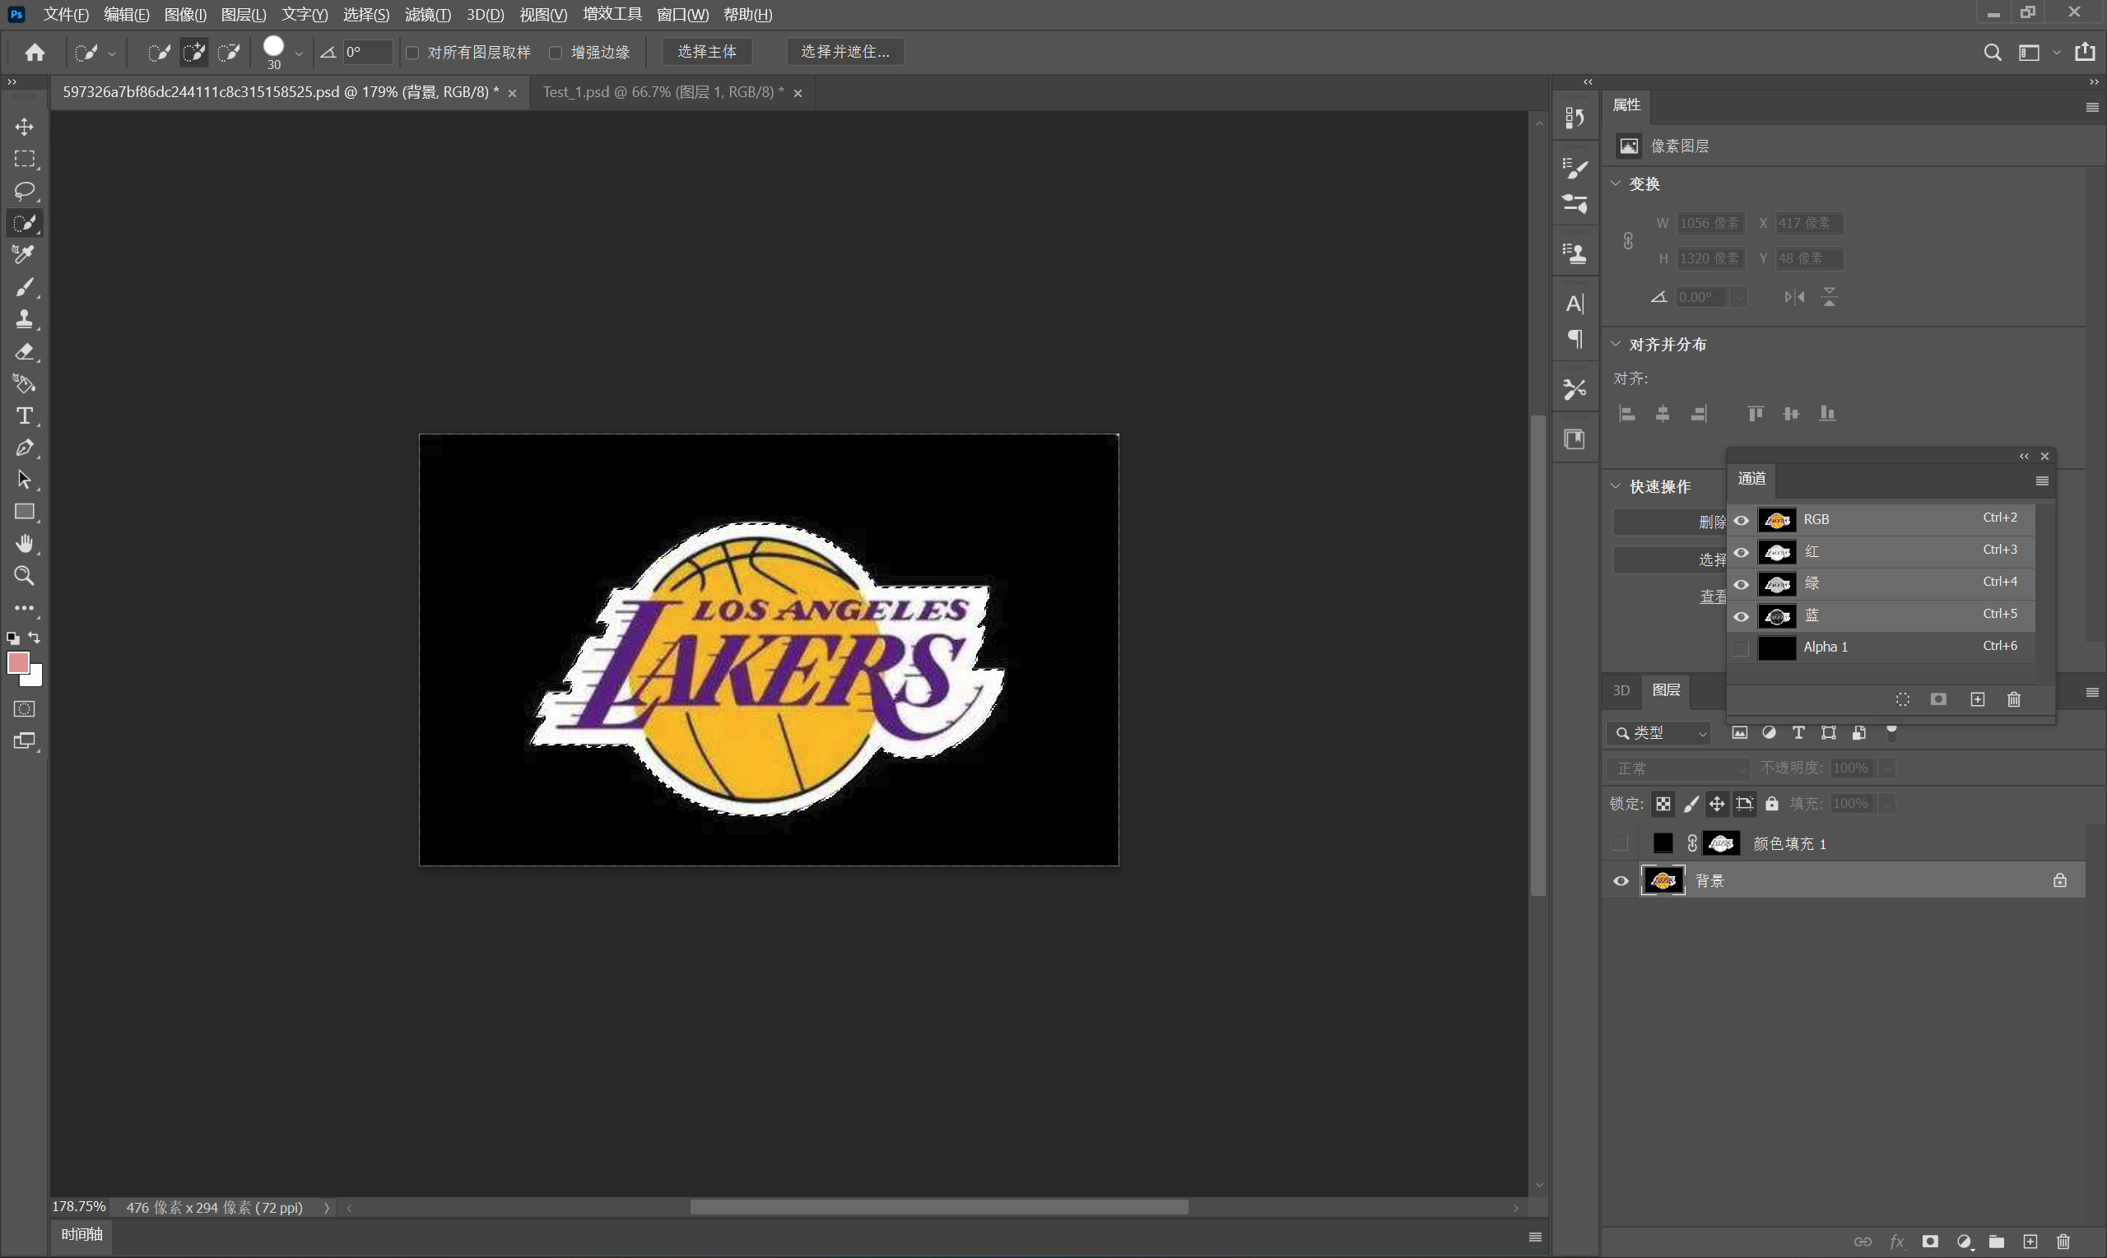Collapse the 变换 section
Image resolution: width=2107 pixels, height=1258 pixels.
pos(1616,184)
